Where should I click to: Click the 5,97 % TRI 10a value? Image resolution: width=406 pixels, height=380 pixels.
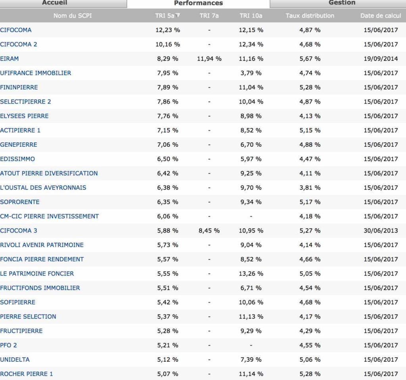click(x=251, y=159)
